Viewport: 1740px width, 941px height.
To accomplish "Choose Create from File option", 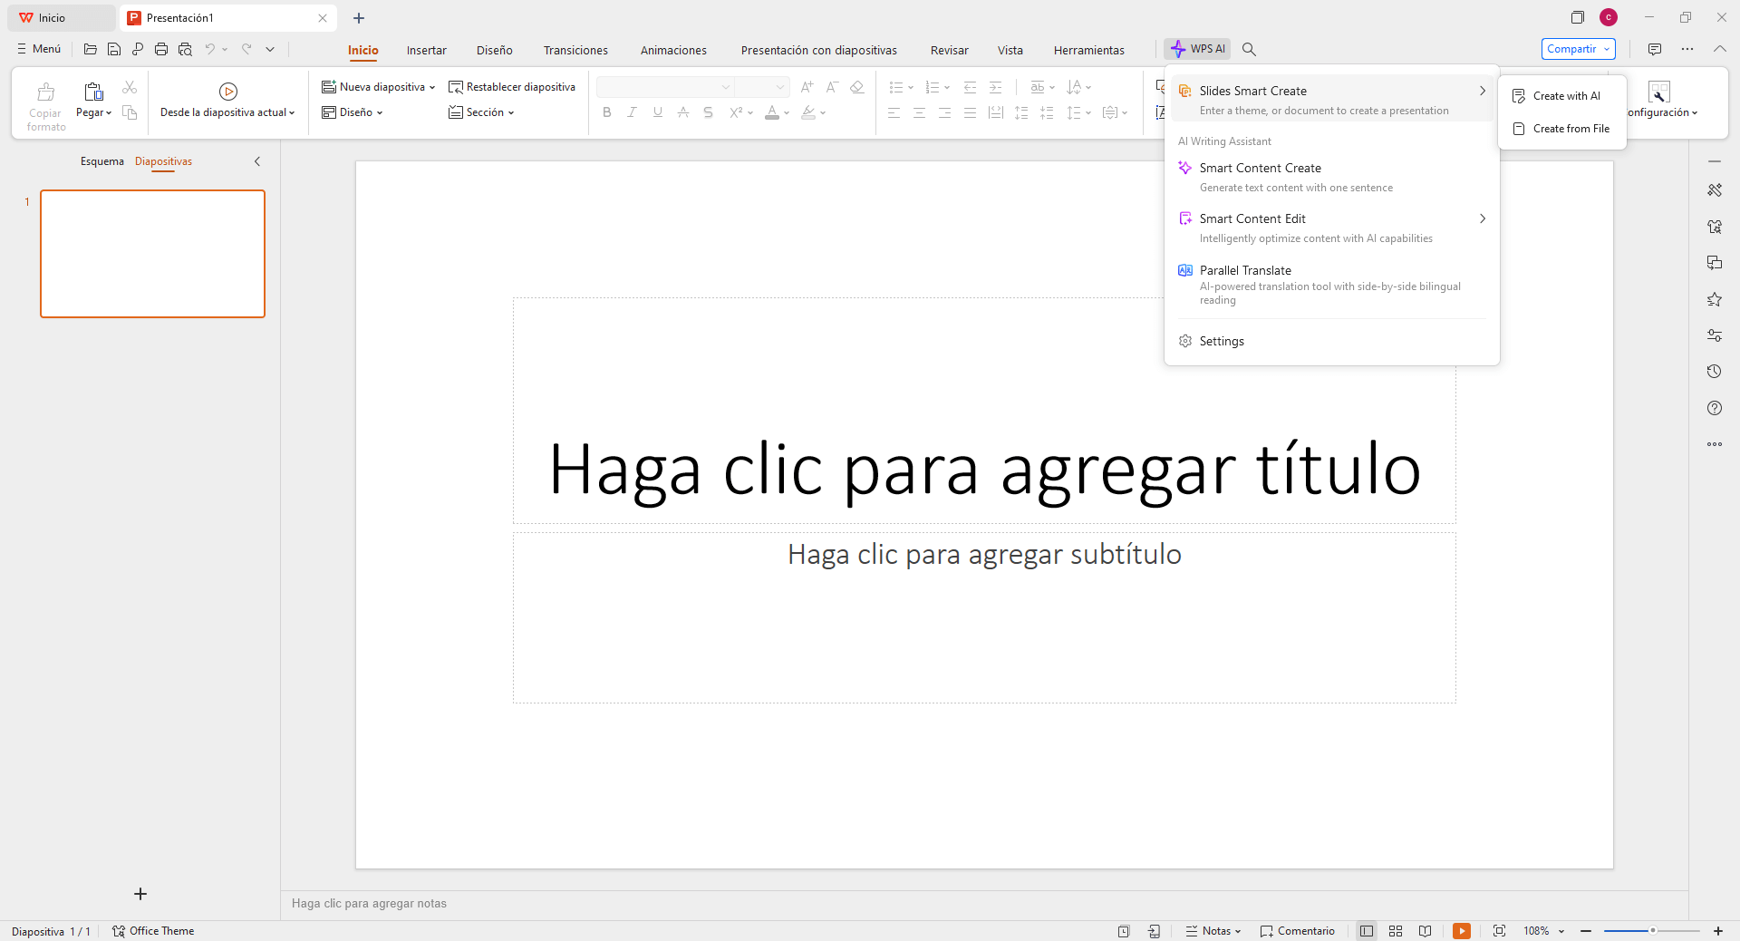I will click(x=1571, y=129).
